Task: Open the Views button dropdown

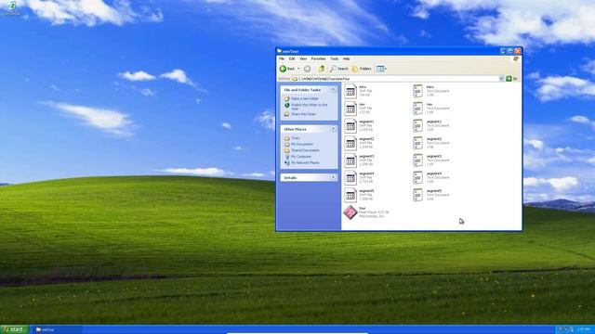Action: tap(381, 69)
